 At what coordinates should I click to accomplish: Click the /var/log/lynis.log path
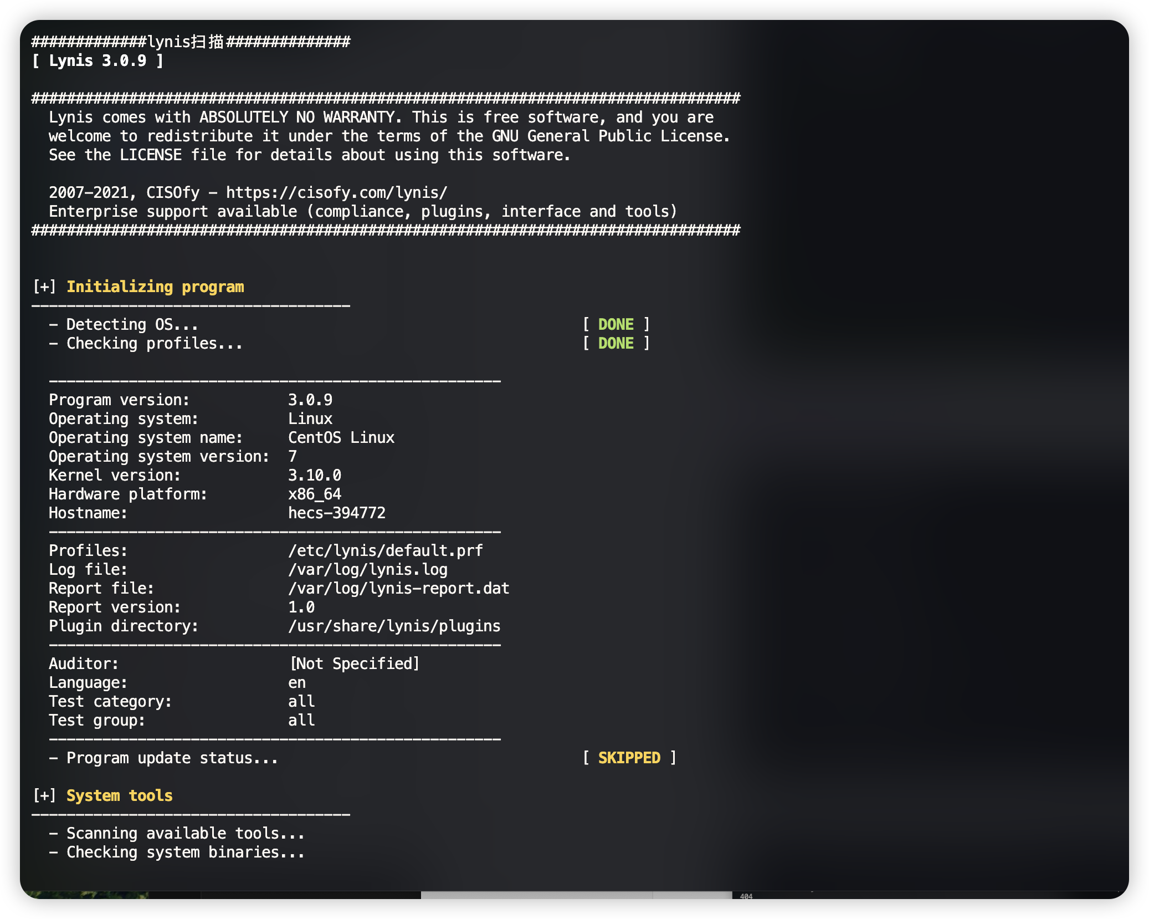[x=367, y=569]
